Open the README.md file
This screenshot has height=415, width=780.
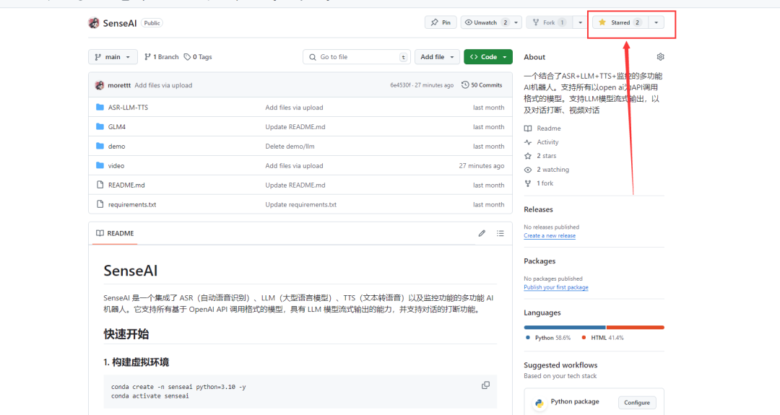tap(126, 185)
